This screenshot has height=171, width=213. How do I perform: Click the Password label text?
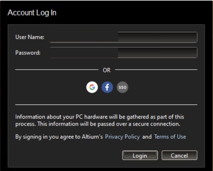click(x=28, y=52)
